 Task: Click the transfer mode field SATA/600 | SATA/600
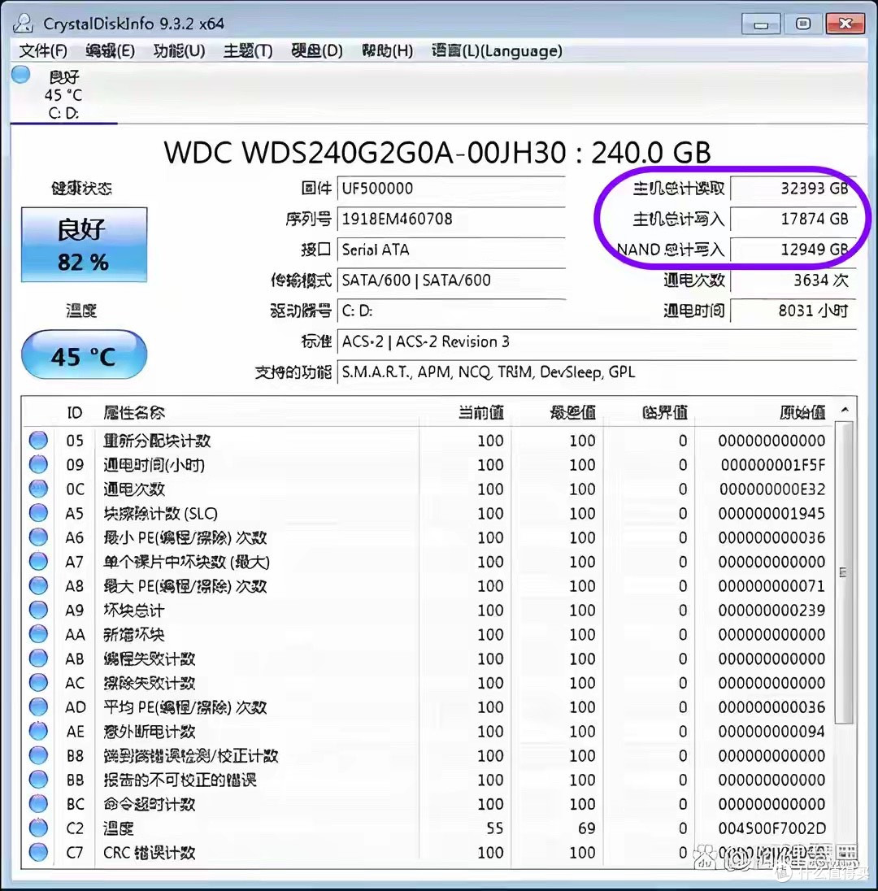(x=451, y=280)
